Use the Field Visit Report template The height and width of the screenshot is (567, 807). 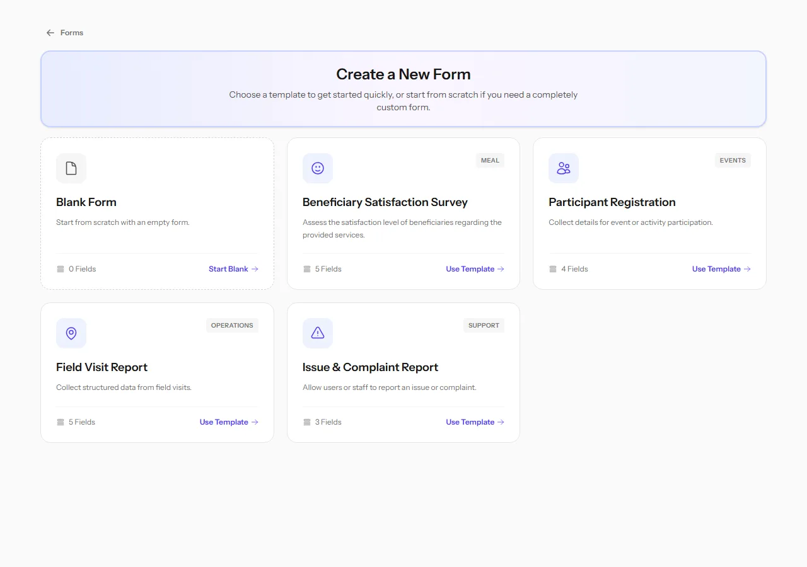(229, 422)
